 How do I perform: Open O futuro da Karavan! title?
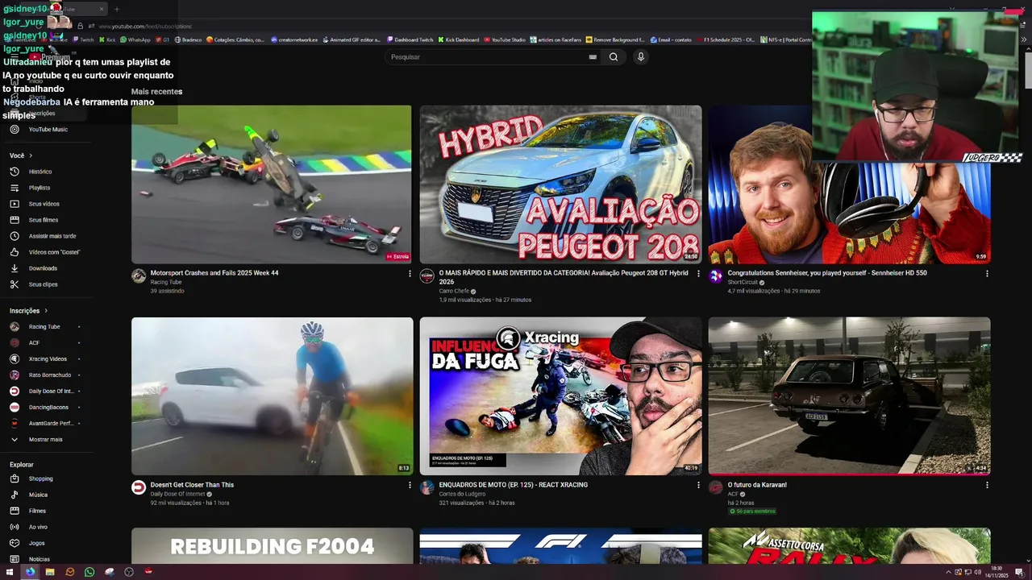click(757, 485)
